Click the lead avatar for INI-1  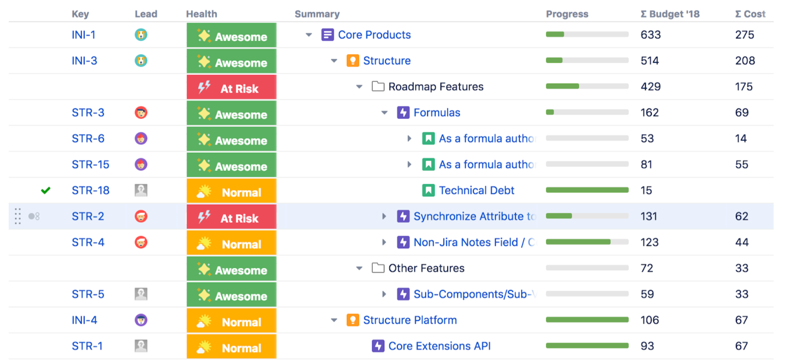coord(141,35)
